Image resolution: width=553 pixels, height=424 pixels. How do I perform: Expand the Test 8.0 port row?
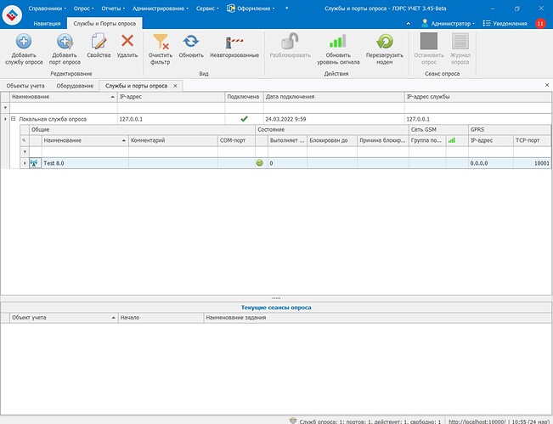[x=25, y=163]
